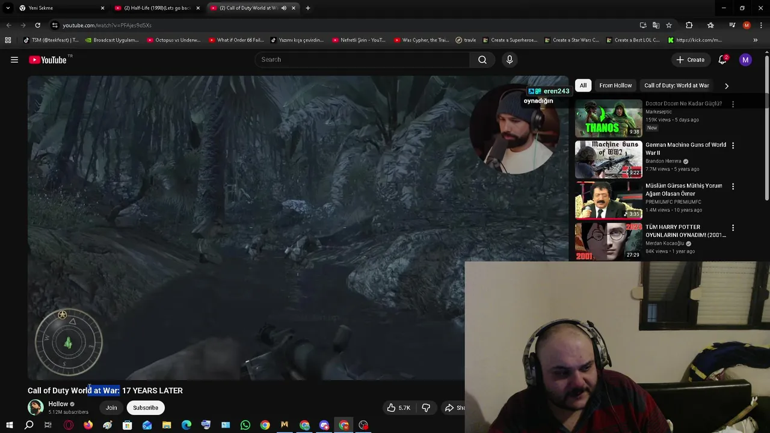
Task: Open Chrome profile avatar in toolbar
Action: [x=747, y=25]
